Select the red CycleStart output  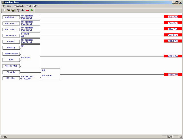click(x=173, y=17)
